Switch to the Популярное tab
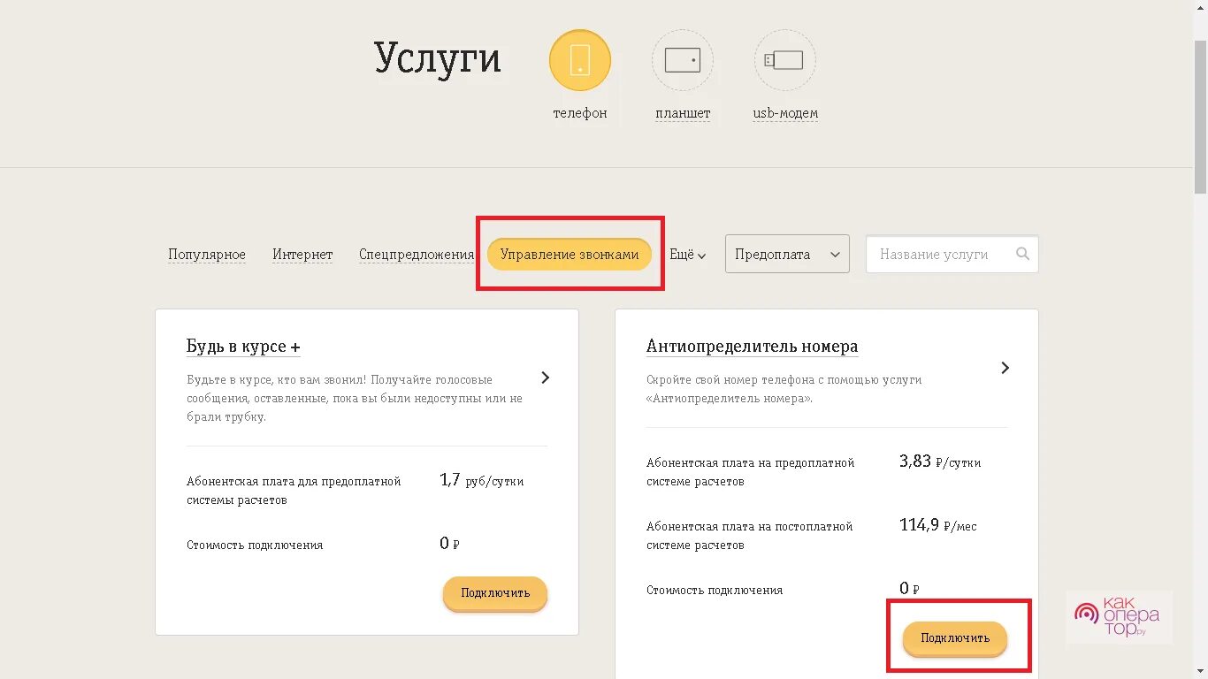The width and height of the screenshot is (1208, 679). pos(207,255)
